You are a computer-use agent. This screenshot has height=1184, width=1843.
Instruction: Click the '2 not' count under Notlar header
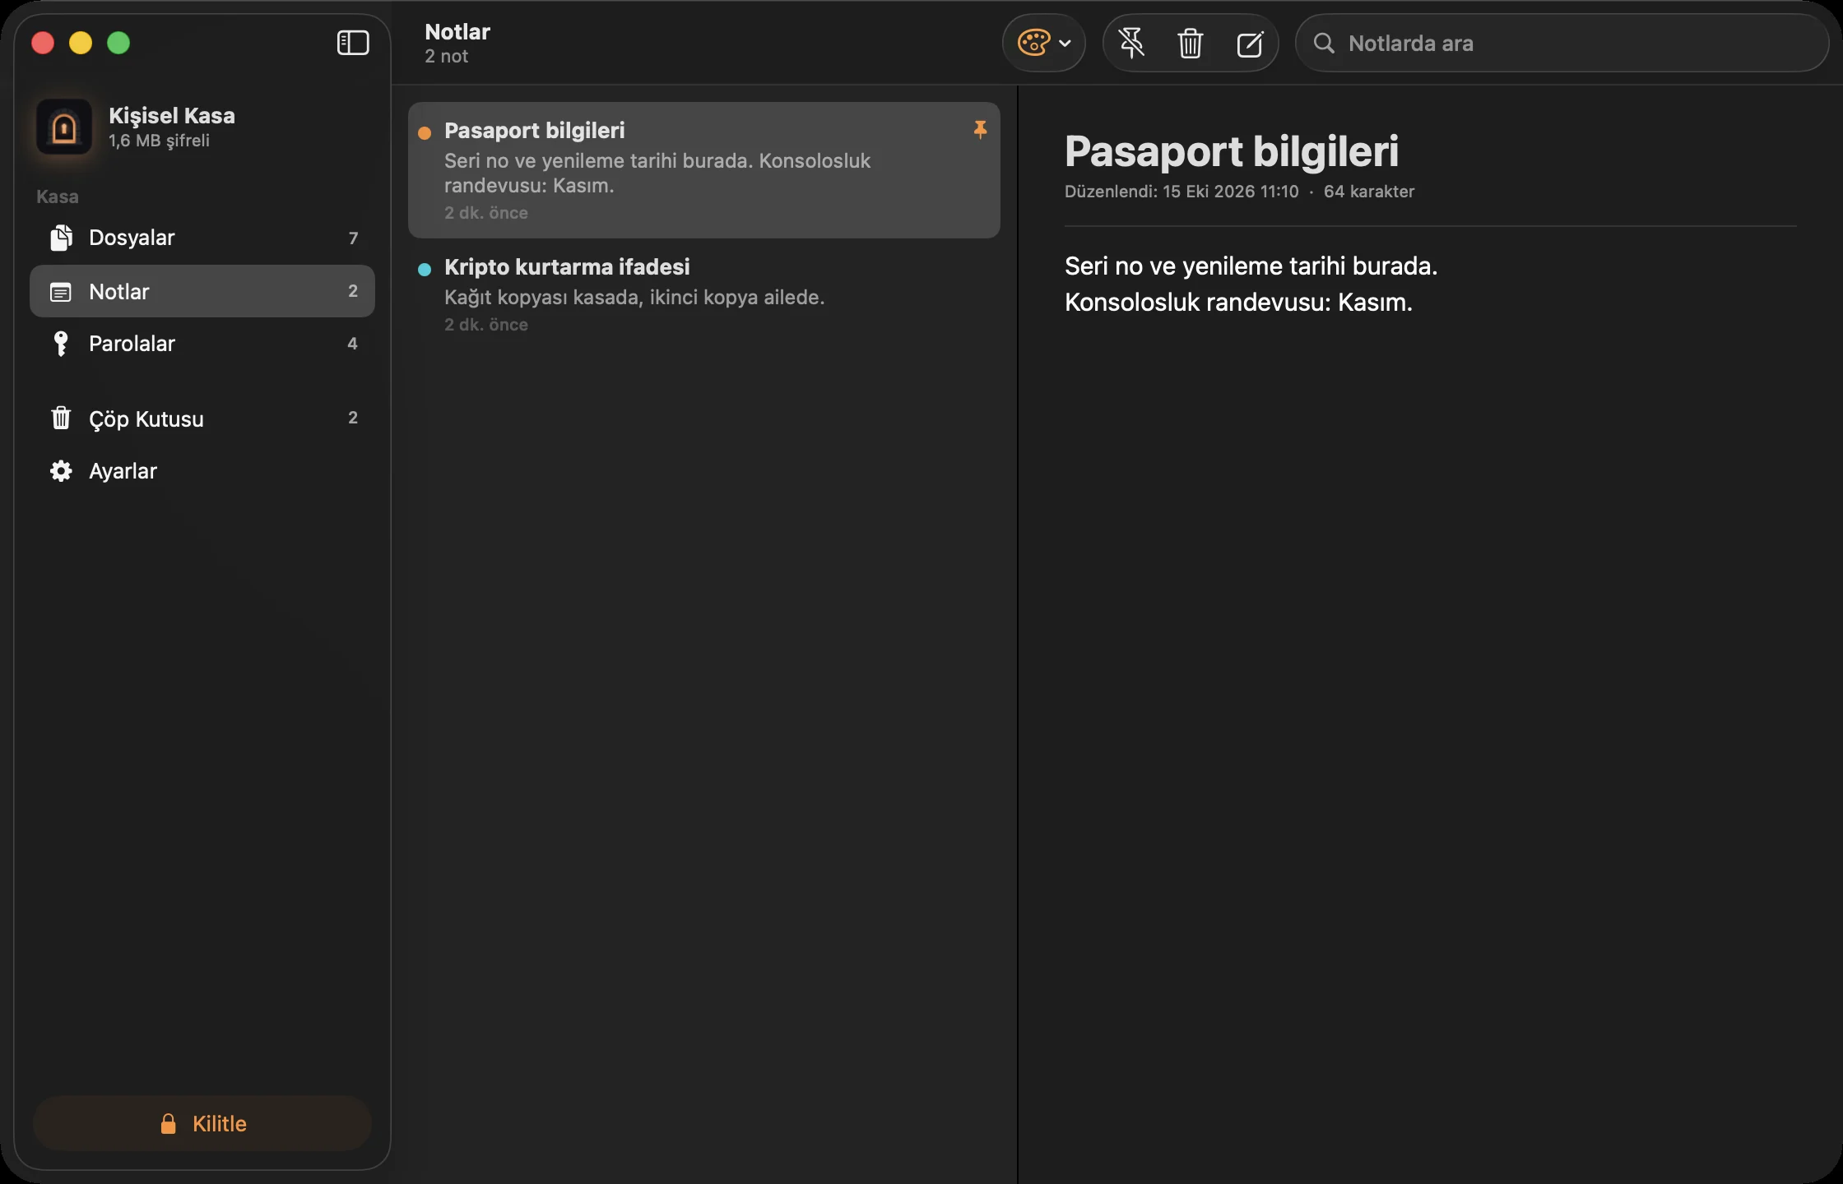tap(446, 57)
